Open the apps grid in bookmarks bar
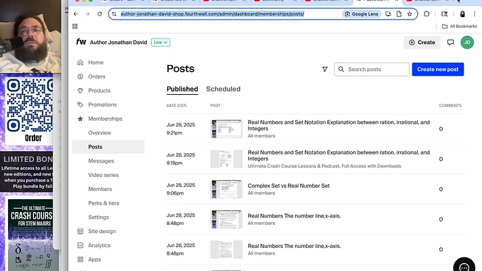 [75, 26]
